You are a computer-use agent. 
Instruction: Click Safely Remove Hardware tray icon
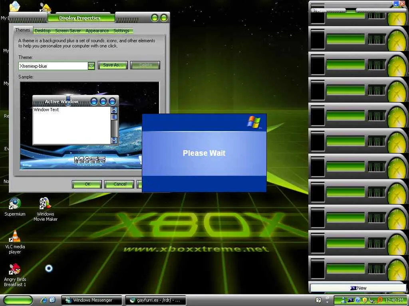pyautogui.click(x=372, y=300)
